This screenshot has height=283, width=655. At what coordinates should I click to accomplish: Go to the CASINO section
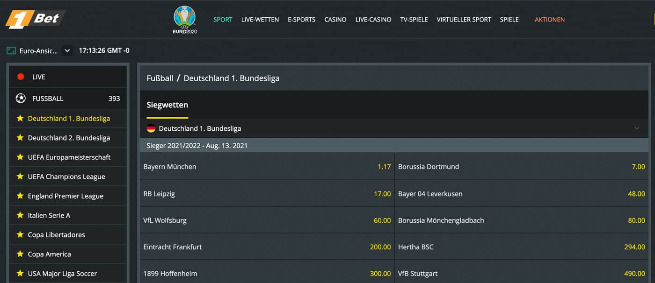pyautogui.click(x=335, y=20)
